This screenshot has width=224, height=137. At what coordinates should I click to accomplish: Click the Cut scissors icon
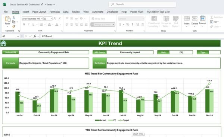(14, 17)
